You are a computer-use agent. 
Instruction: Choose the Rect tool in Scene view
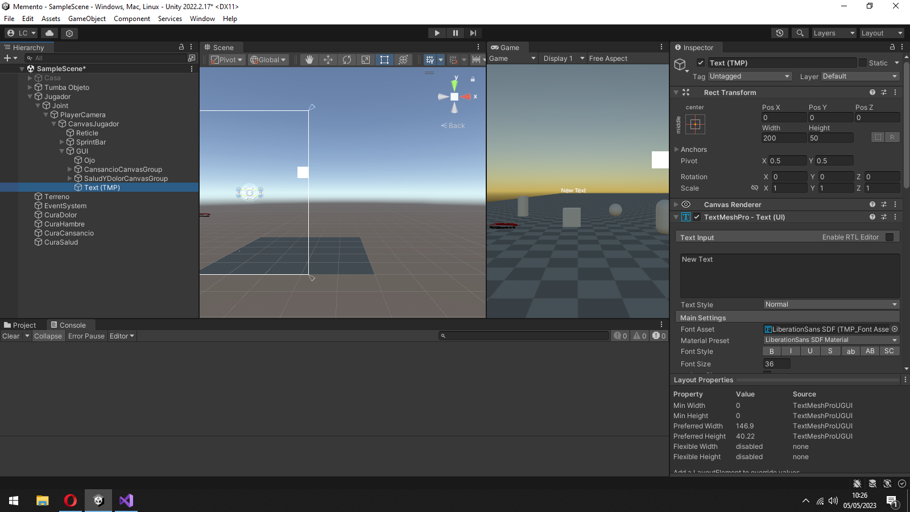tap(384, 60)
